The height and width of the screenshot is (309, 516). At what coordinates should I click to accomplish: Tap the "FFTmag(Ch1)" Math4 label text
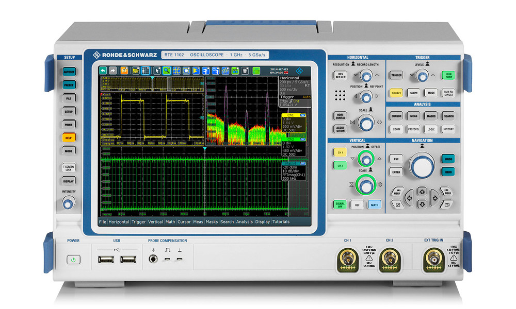(x=294, y=175)
